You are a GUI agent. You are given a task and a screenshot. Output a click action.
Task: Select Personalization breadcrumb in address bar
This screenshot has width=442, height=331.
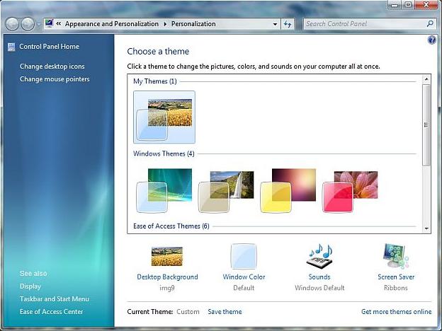193,24
